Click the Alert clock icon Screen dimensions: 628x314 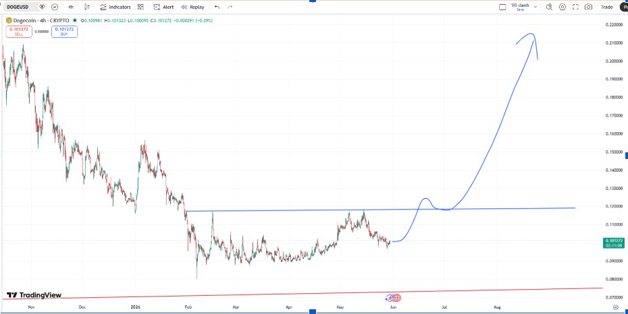click(157, 7)
